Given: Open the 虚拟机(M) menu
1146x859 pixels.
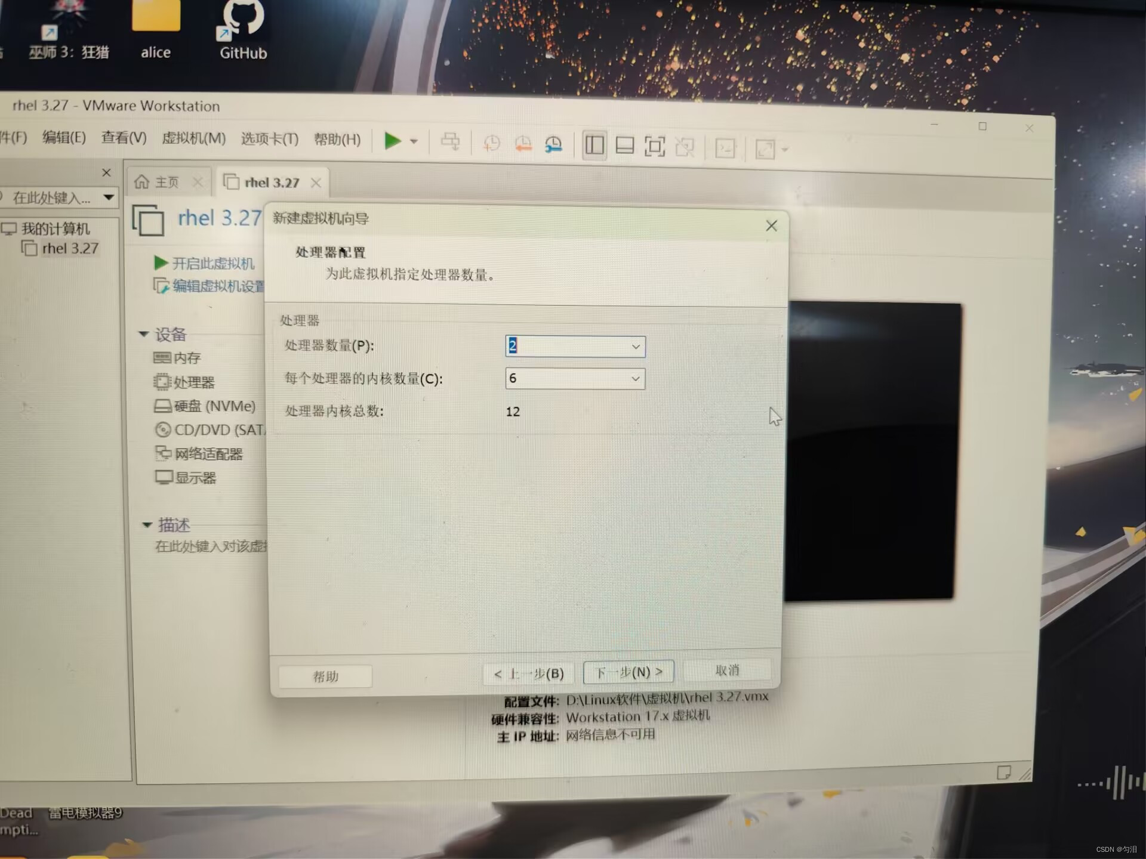Looking at the screenshot, I should coord(193,138).
